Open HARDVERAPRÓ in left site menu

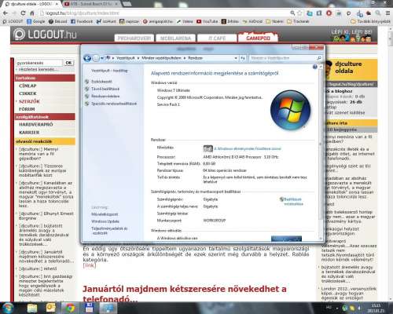coord(36,125)
